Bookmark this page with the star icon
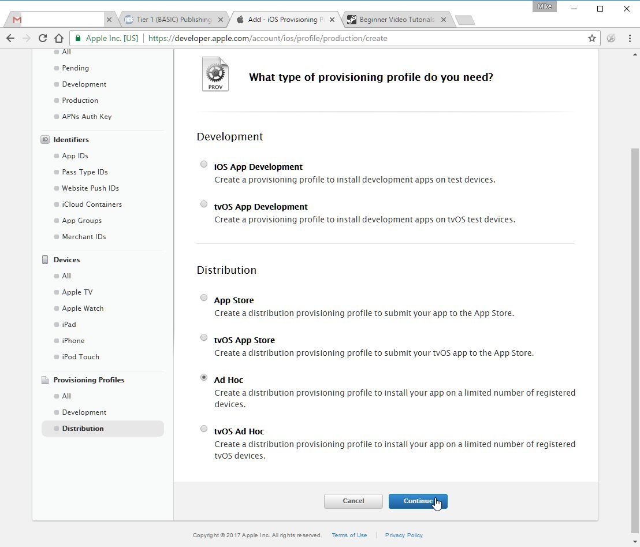The width and height of the screenshot is (640, 547). click(592, 38)
